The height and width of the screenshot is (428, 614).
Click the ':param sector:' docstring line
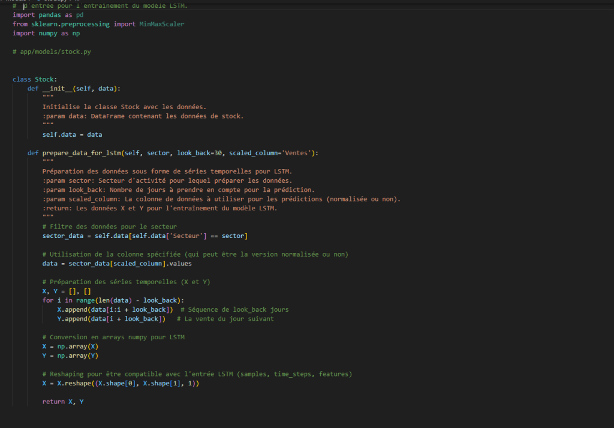click(x=167, y=180)
